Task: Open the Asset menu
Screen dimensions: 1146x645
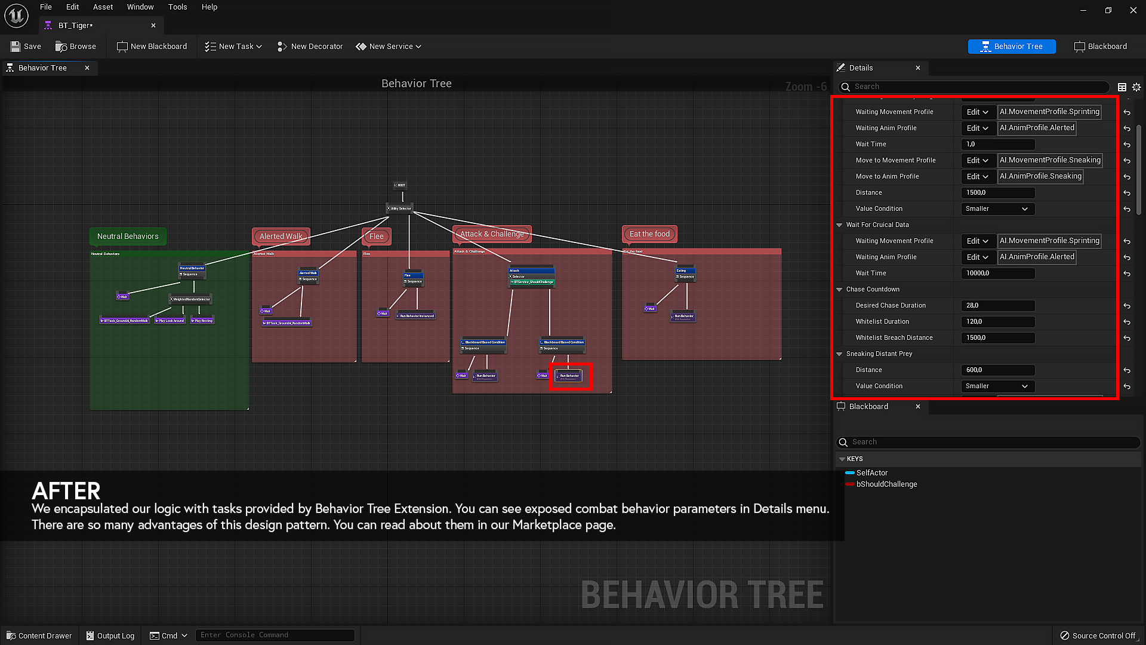Action: click(103, 7)
